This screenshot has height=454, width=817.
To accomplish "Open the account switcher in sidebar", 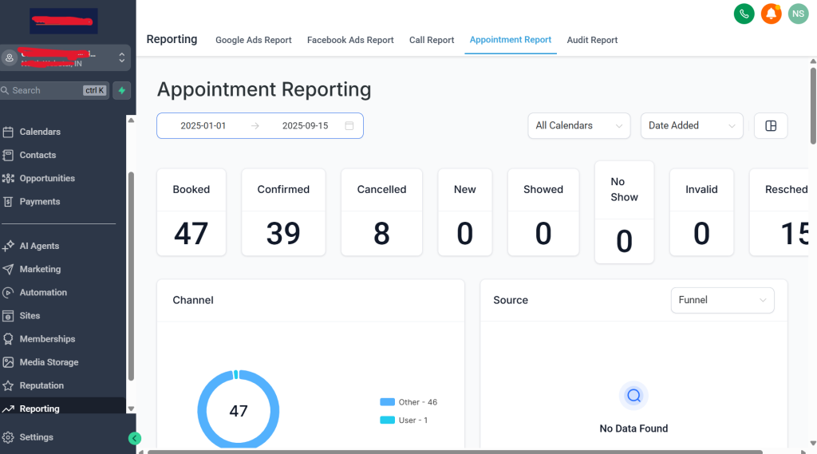I will coord(65,58).
